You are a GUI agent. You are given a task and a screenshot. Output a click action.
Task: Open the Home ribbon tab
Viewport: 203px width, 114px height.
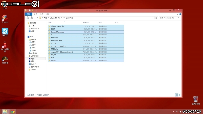(x=35, y=14)
